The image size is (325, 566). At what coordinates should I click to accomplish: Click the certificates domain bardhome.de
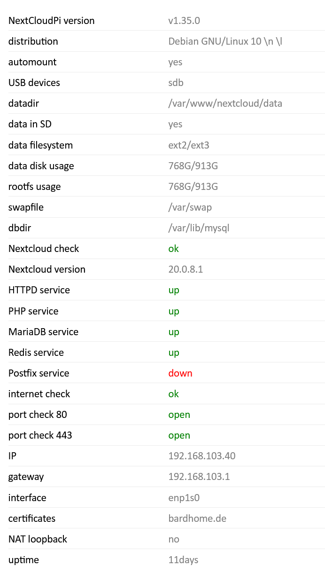197,519
